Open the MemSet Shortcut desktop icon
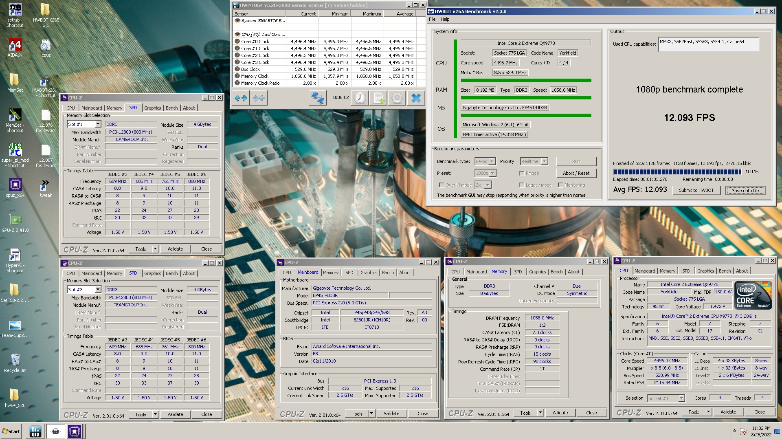 (x=15, y=120)
